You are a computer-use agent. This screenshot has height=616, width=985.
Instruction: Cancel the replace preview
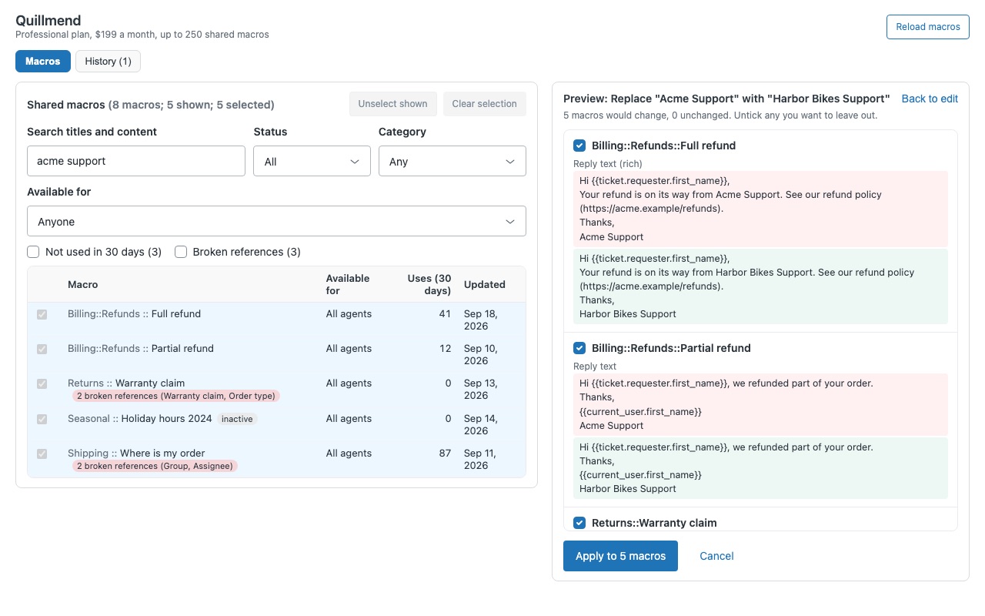pos(716,556)
